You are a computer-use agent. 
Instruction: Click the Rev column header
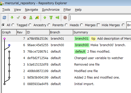coord(21,32)
